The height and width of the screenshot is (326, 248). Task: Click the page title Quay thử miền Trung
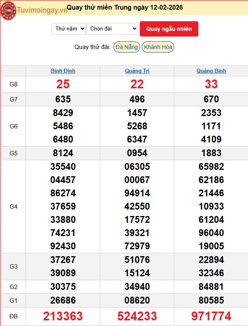125,8
